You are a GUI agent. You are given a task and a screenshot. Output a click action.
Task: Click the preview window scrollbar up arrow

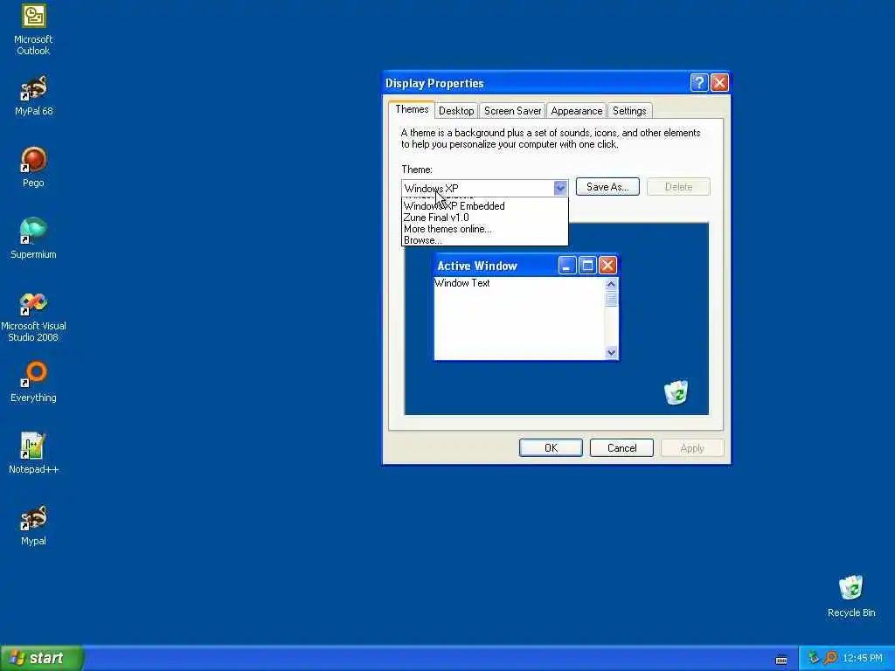(611, 284)
